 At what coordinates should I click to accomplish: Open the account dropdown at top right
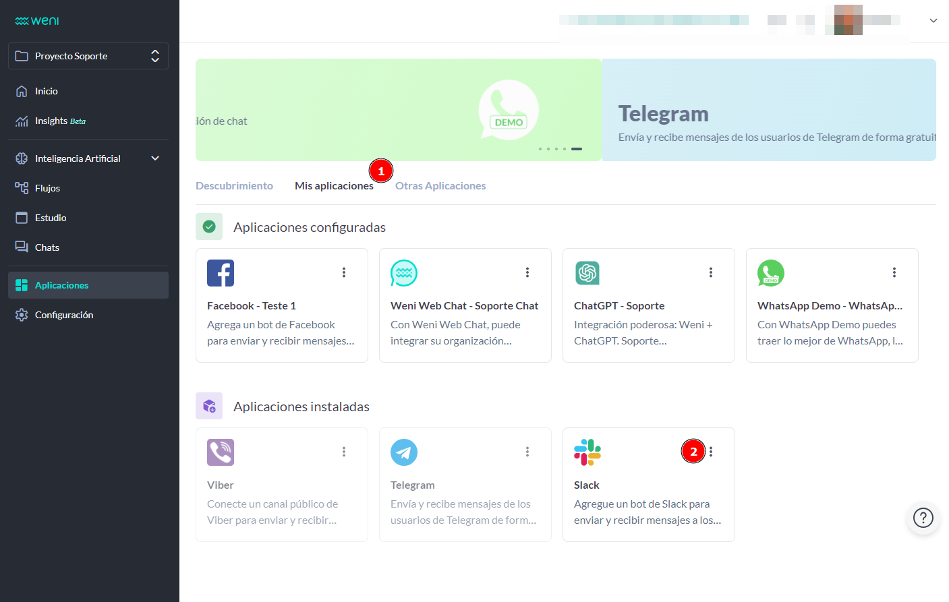click(934, 20)
